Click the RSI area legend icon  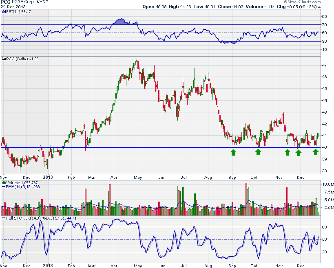[4, 12]
